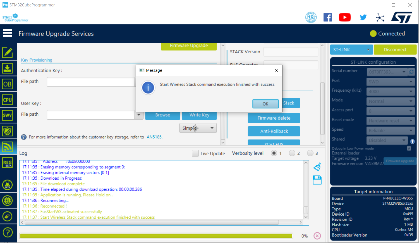Switch to the ST-LINK connection selector

pos(351,49)
